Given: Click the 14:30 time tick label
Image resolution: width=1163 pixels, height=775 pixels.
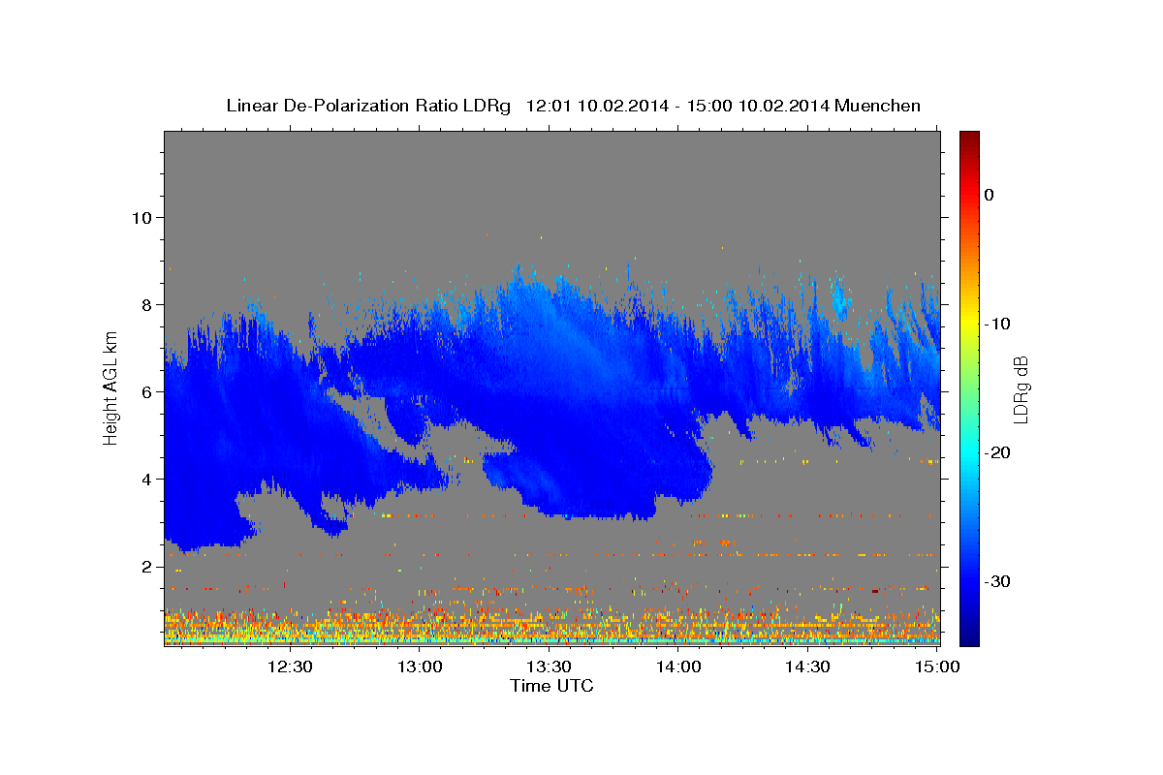Looking at the screenshot, I should pos(806,666).
